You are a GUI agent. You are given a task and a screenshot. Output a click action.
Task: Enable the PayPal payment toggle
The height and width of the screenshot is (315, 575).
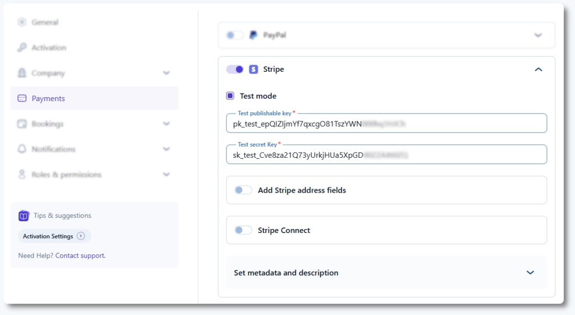point(235,35)
